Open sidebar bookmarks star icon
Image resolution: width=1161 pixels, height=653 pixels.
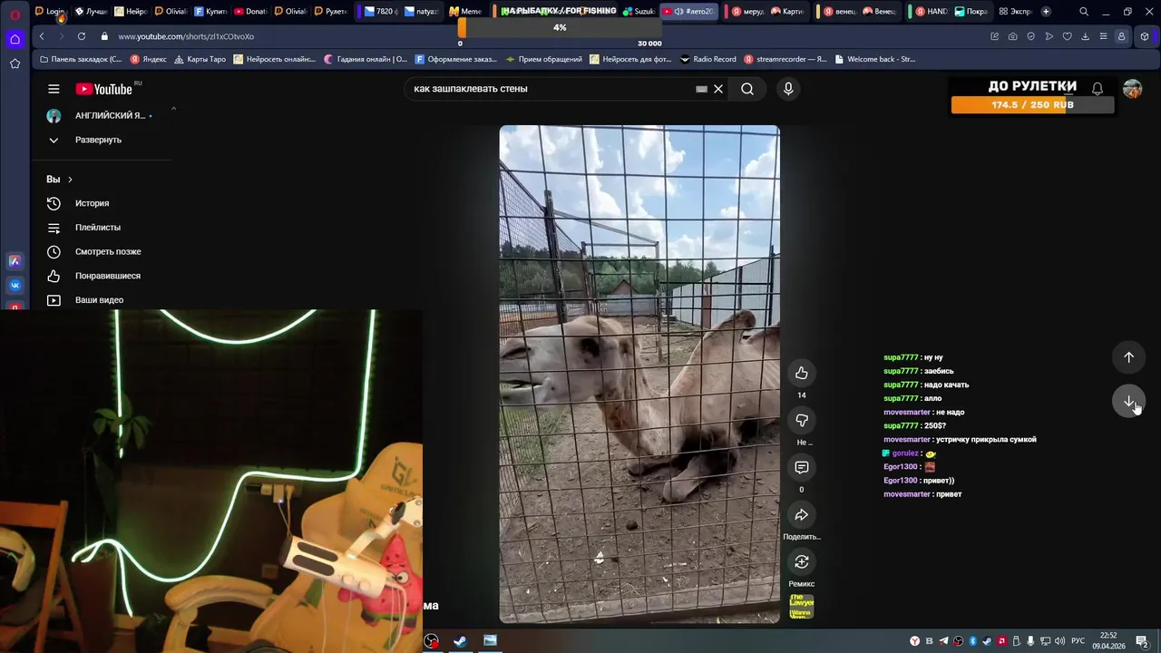click(x=15, y=63)
